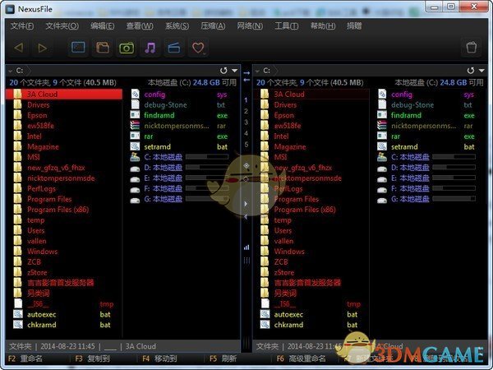The width and height of the screenshot is (493, 370).
Task: Click G: 本地磁盘 usage bar in the right panel
Action: click(x=454, y=199)
